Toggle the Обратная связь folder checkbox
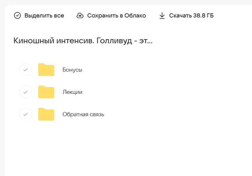The height and width of the screenshot is (176, 252). pos(26,114)
